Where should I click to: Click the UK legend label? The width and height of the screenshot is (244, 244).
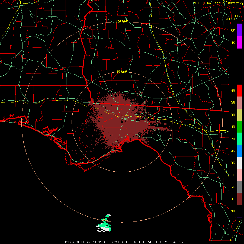(x=233, y=43)
